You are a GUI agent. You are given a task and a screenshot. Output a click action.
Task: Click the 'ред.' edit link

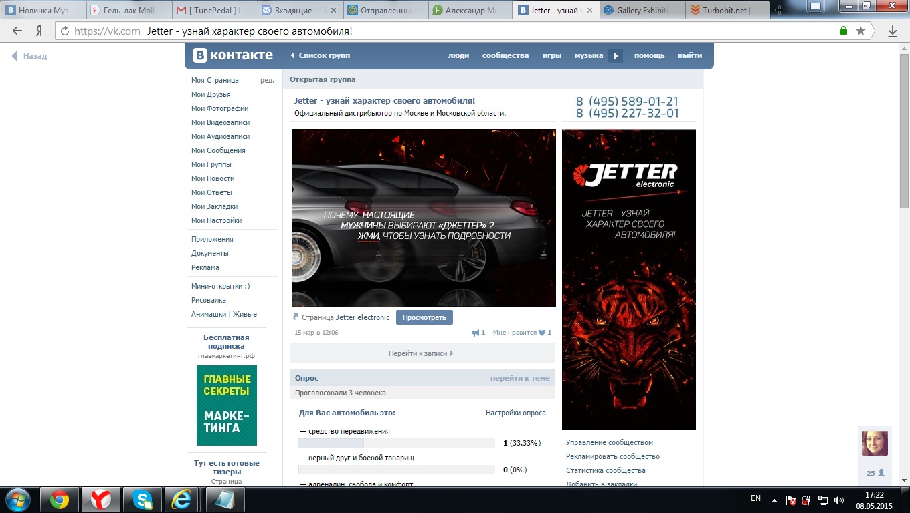[x=267, y=80]
